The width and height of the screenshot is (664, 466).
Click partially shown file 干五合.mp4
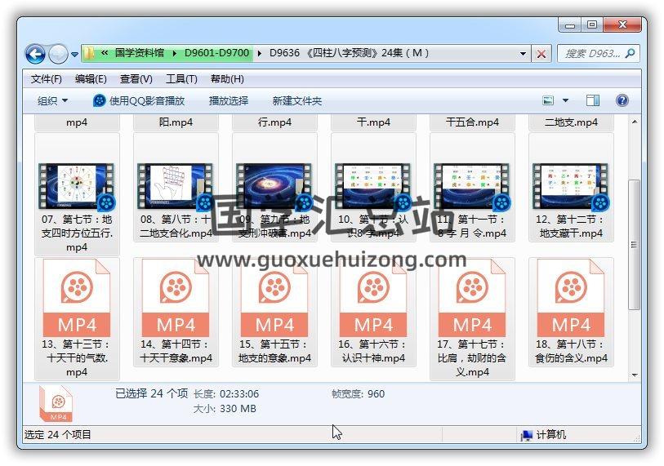pyautogui.click(x=472, y=122)
